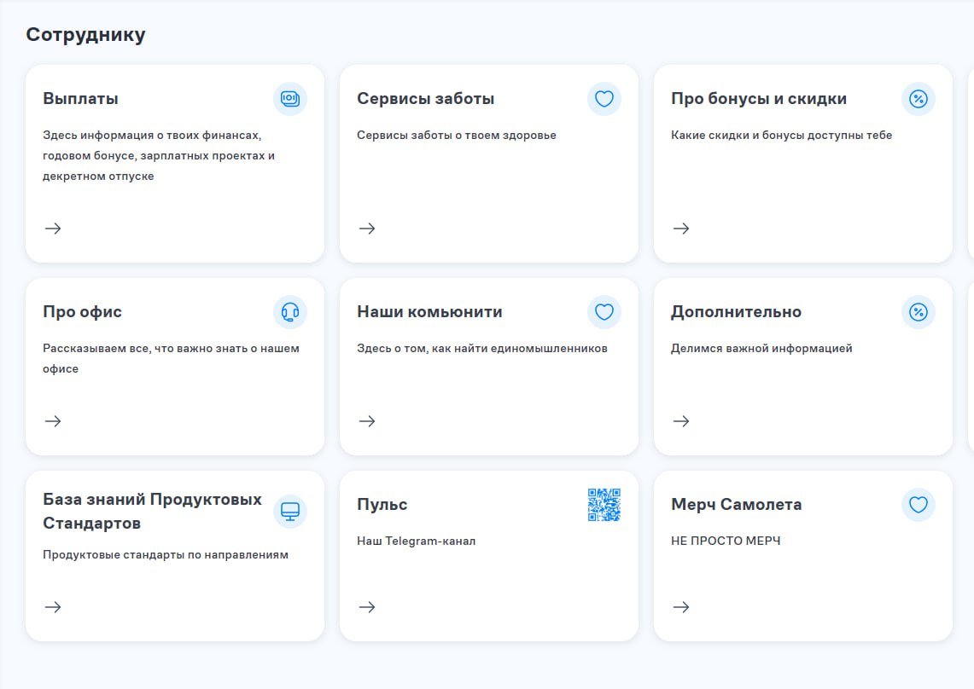Open the Наши комьюнити title
This screenshot has height=689, width=974.
pyautogui.click(x=430, y=311)
